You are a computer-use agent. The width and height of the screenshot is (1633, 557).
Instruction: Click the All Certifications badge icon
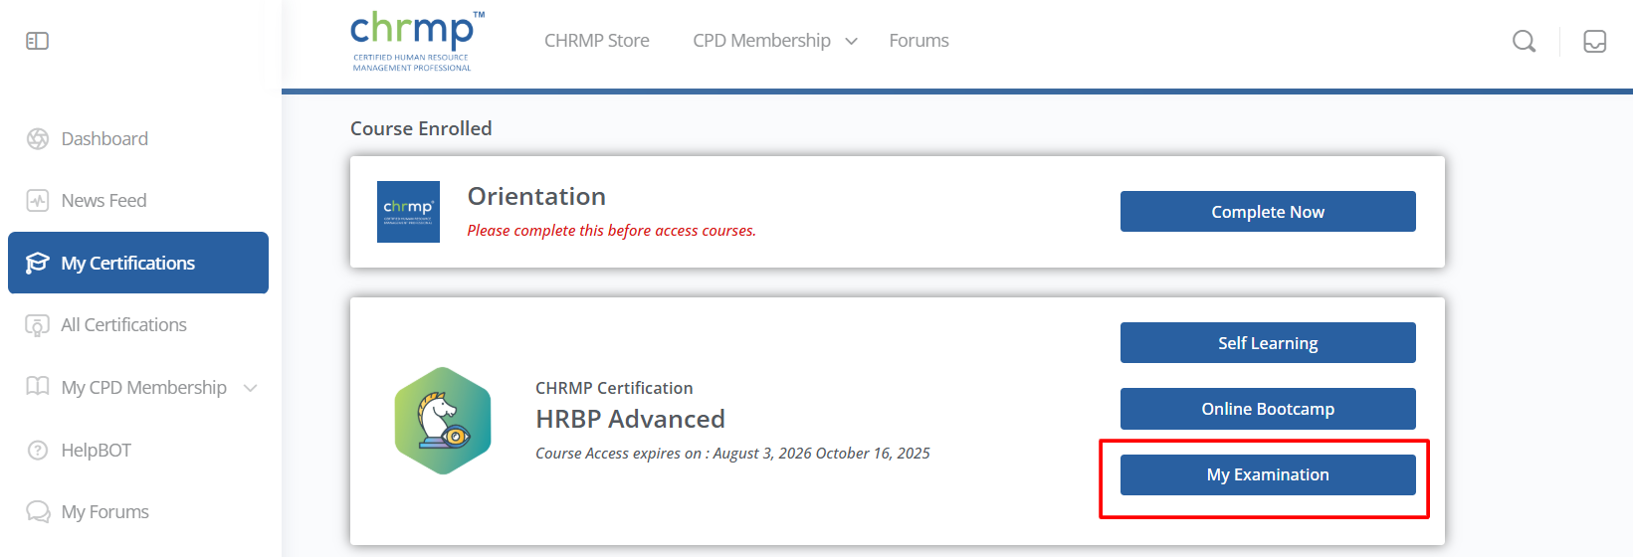pos(38,325)
